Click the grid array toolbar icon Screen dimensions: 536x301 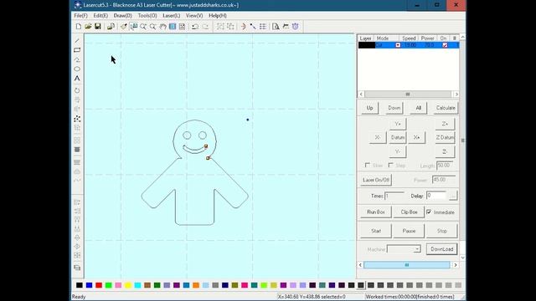(x=262, y=27)
